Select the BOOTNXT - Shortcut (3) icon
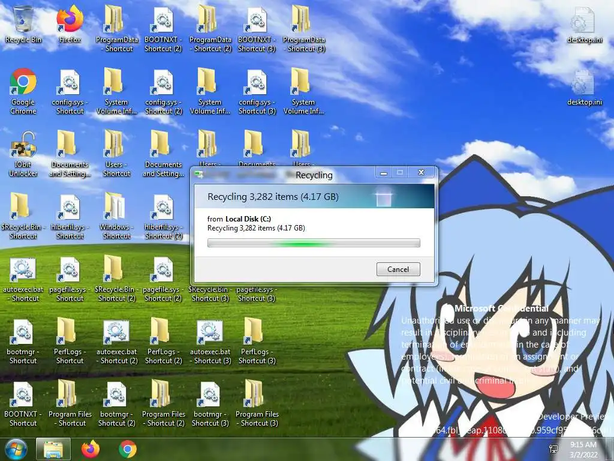Viewport: 614px width, 461px height. 257,29
